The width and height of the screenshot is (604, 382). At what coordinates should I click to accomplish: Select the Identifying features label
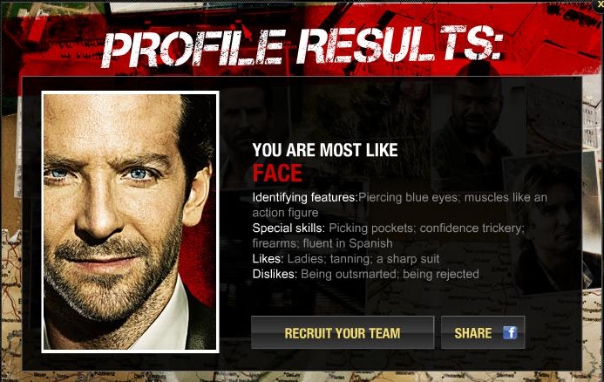pos(305,197)
